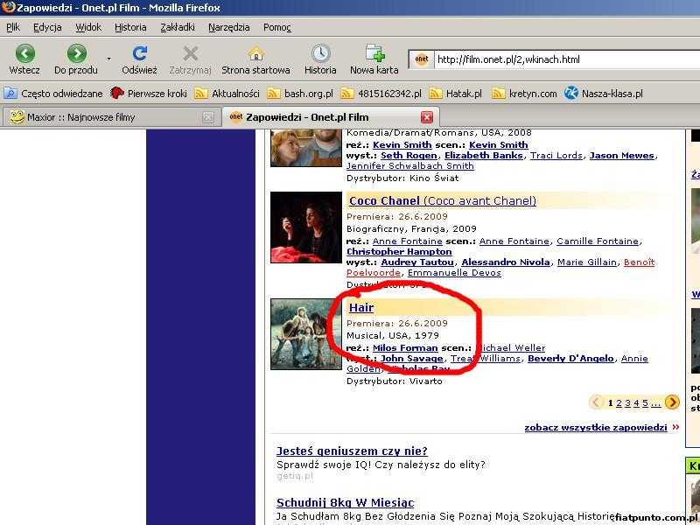Open the Emmanuelle Devos actor link
Image resolution: width=700 pixels, height=525 pixels.
[x=454, y=273]
